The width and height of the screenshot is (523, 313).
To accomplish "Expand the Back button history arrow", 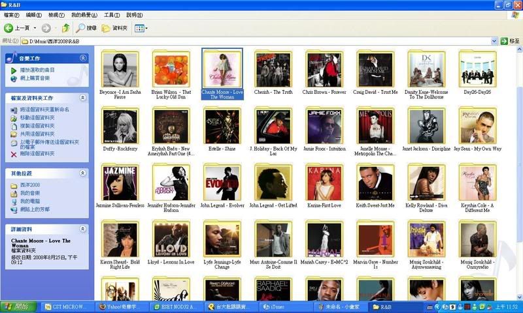I will pyautogui.click(x=35, y=28).
